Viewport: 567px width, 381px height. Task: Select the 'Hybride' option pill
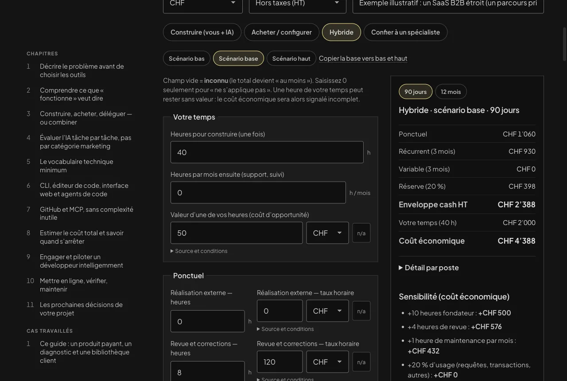(342, 32)
